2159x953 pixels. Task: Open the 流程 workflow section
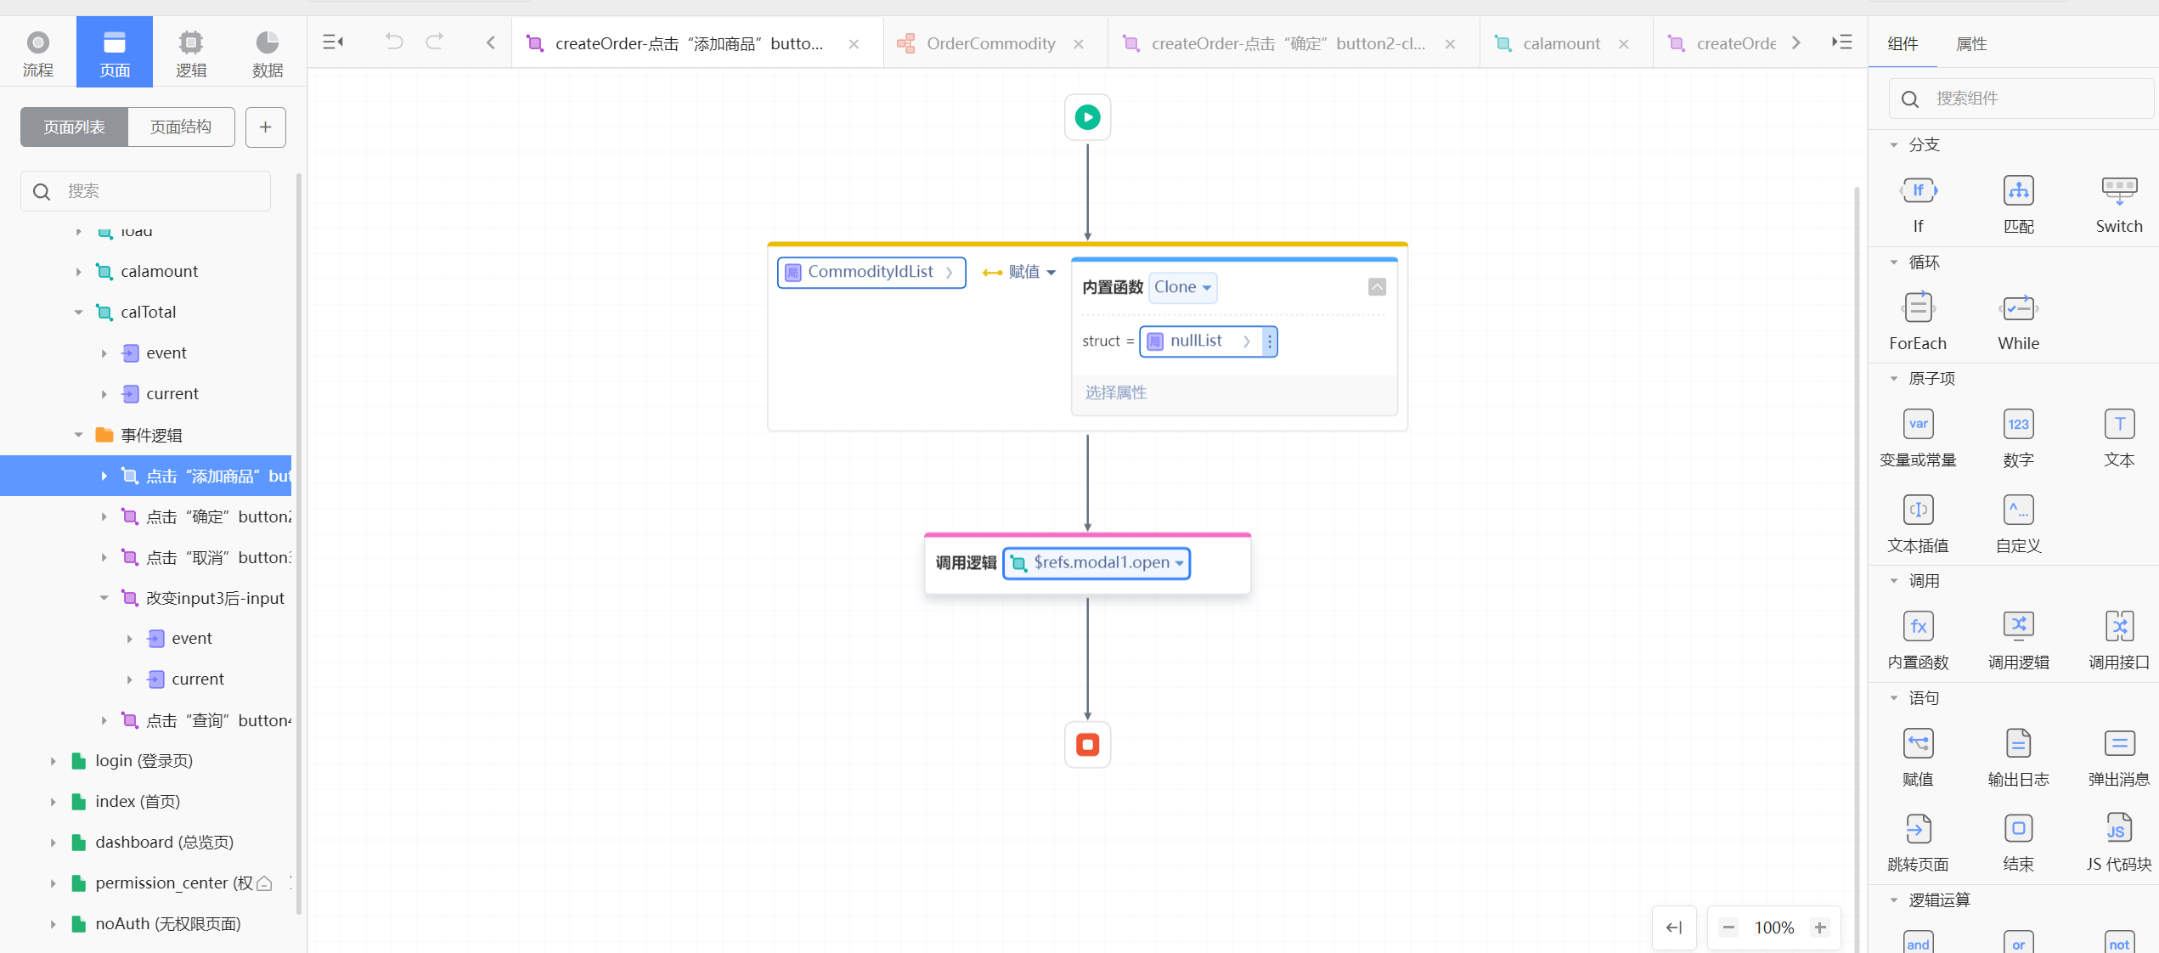(38, 53)
